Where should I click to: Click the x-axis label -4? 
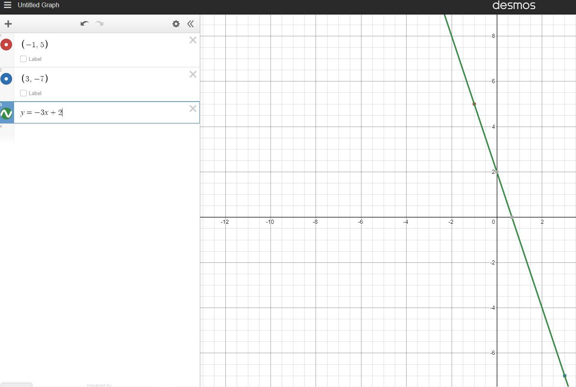tap(406, 222)
